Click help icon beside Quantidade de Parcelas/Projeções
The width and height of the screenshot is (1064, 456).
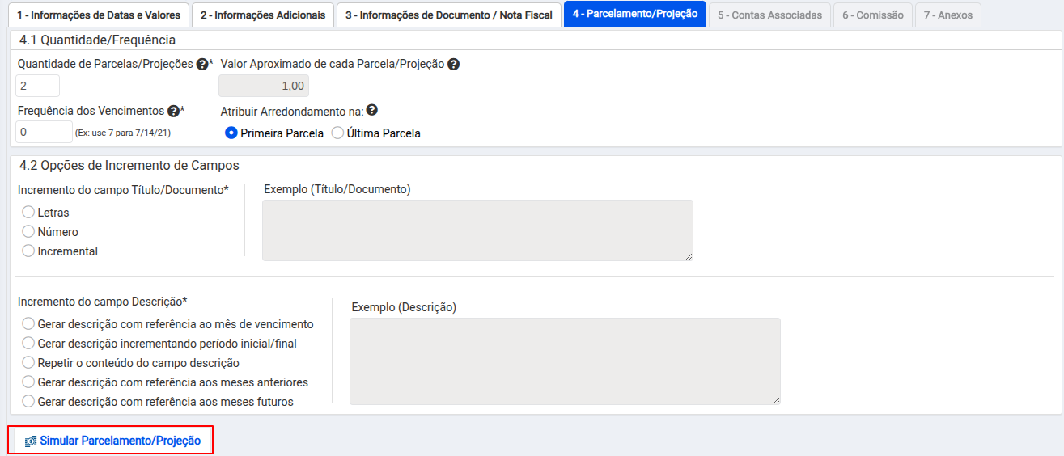202,64
